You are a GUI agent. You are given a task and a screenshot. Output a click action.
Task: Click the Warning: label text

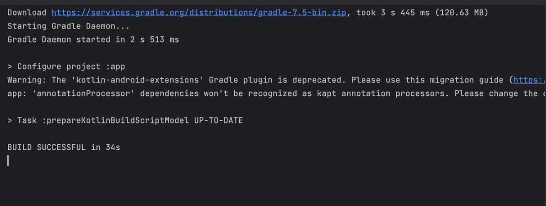coord(27,80)
